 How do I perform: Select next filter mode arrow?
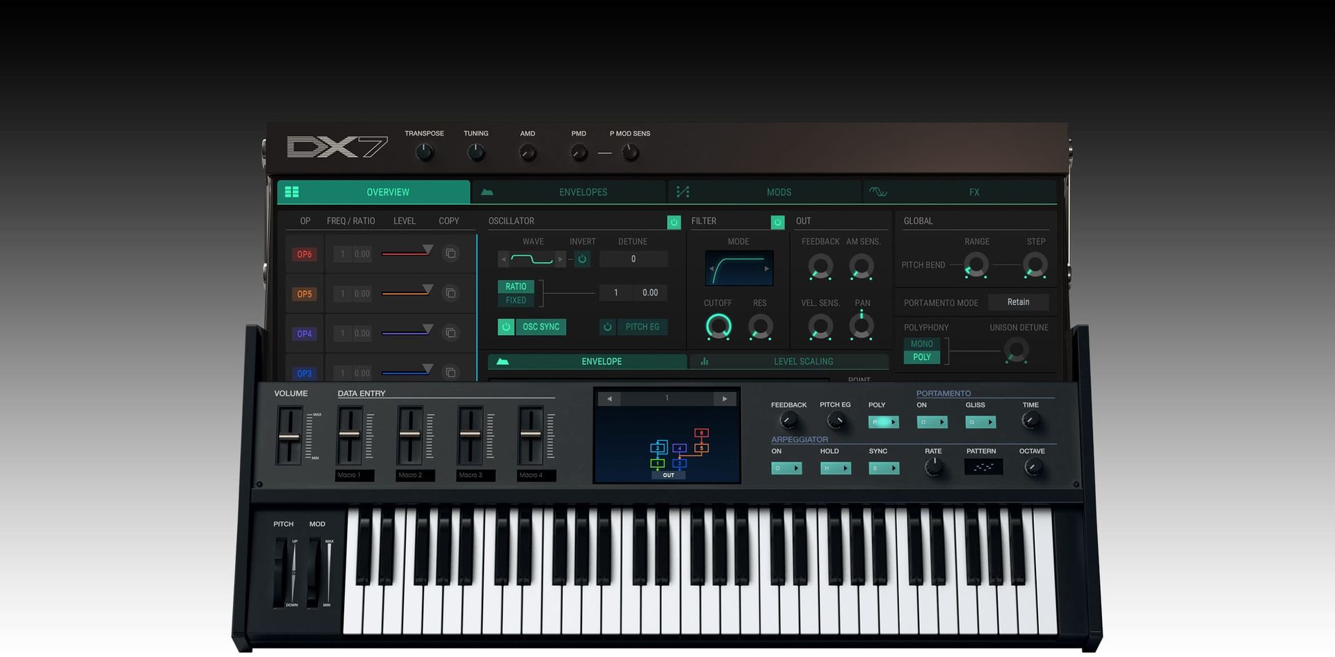point(766,268)
